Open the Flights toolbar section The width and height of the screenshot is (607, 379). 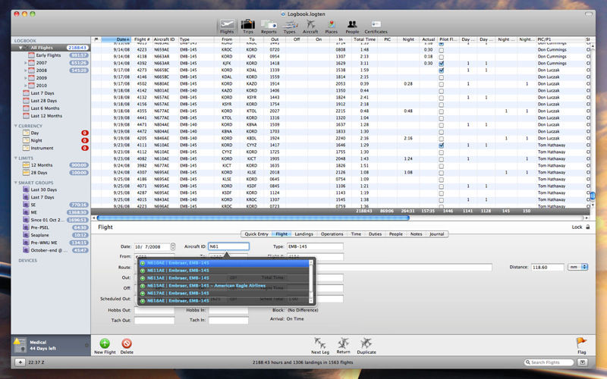point(227,27)
